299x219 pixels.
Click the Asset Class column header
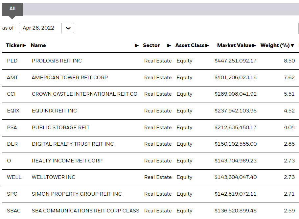point(190,45)
